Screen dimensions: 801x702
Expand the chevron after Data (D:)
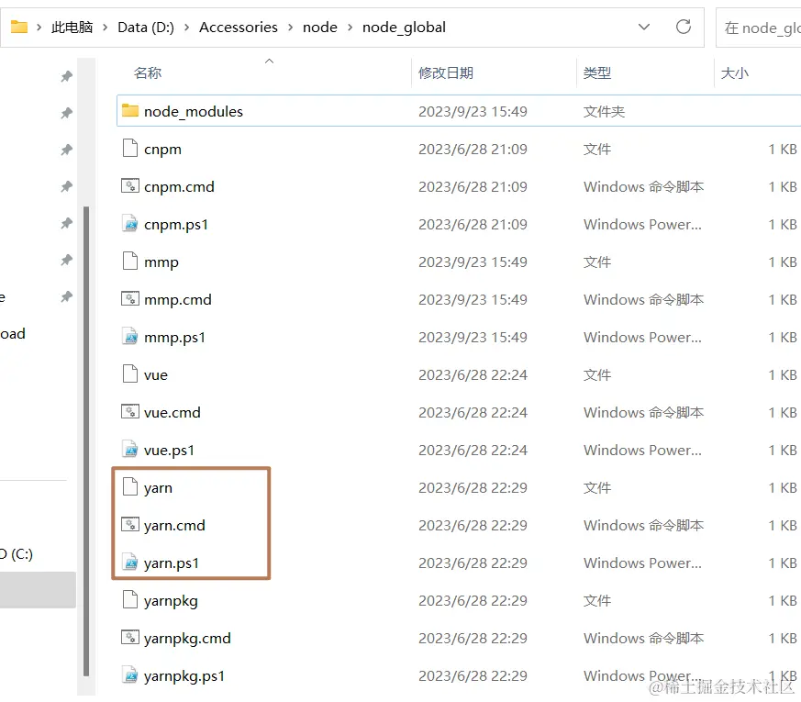187,28
